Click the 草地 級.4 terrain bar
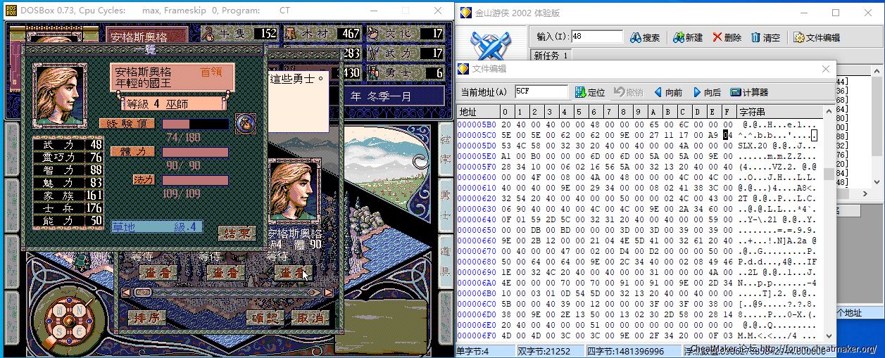Viewport: 885px width, 358px height. pos(158,226)
